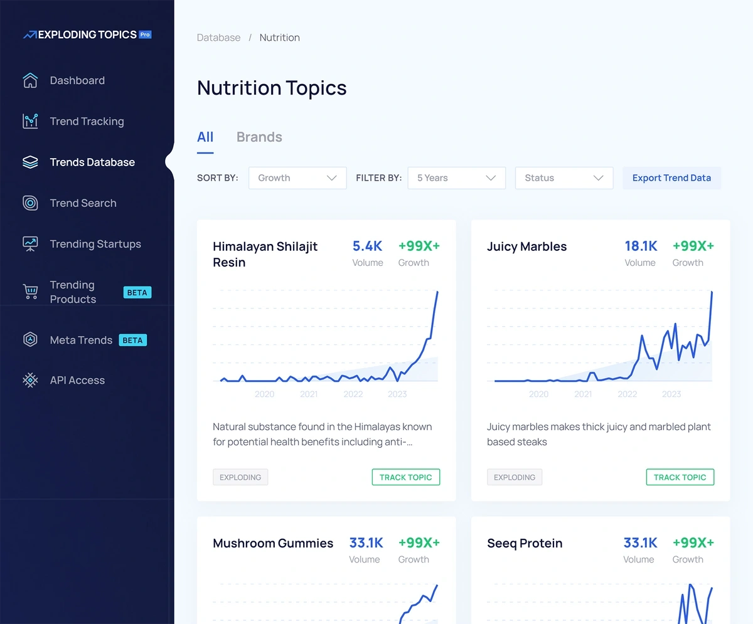Click the API Access icon

pos(30,380)
